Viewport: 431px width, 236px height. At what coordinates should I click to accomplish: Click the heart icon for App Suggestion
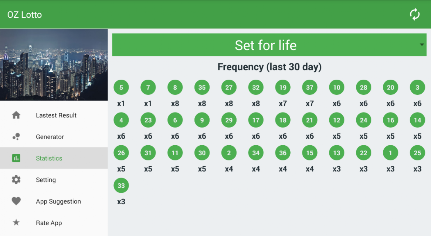16,201
